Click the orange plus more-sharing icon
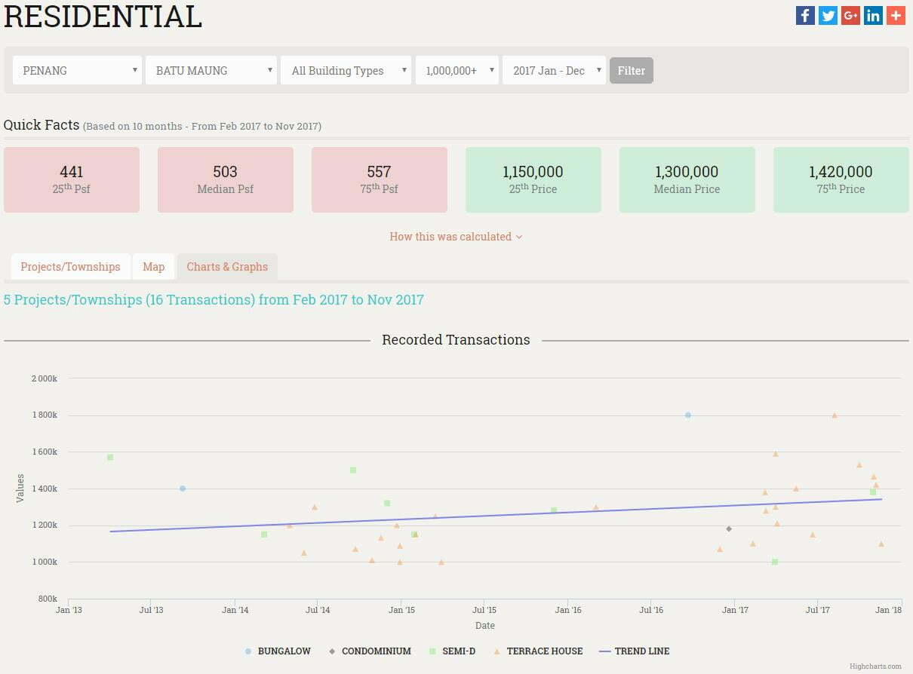The width and height of the screenshot is (913, 674). (896, 15)
